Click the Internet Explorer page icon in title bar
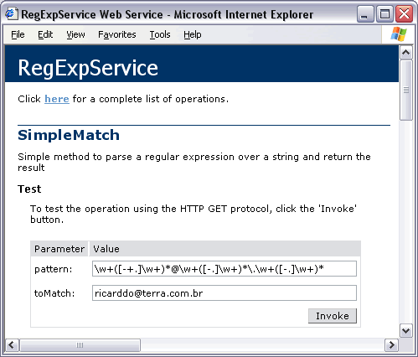This screenshot has width=418, height=357. (11, 13)
